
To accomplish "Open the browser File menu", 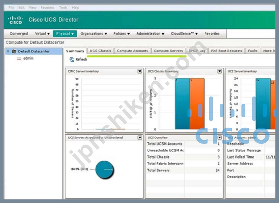I will point(11,8).
